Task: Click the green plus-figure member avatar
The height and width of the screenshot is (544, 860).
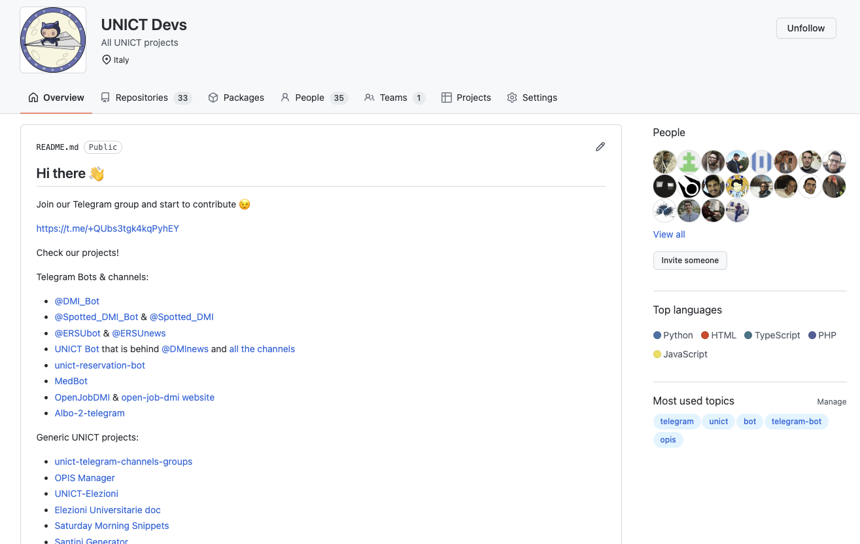Action: pos(689,162)
